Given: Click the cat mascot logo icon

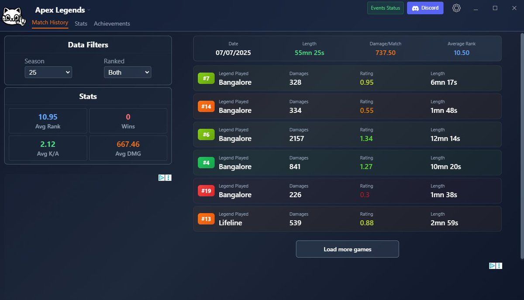Looking at the screenshot, I should pyautogui.click(x=14, y=15).
